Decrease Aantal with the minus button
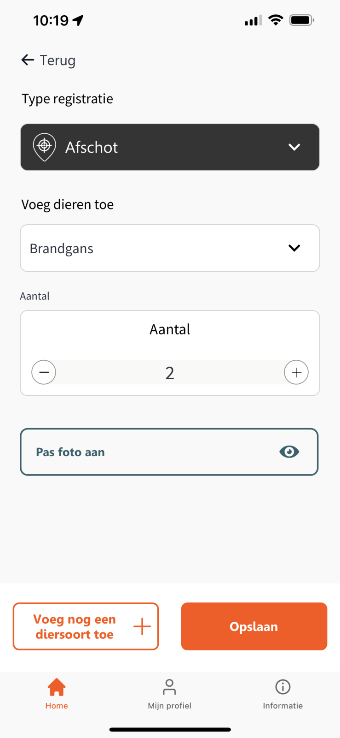Screen dimensions: 340x738 pyautogui.click(x=44, y=372)
